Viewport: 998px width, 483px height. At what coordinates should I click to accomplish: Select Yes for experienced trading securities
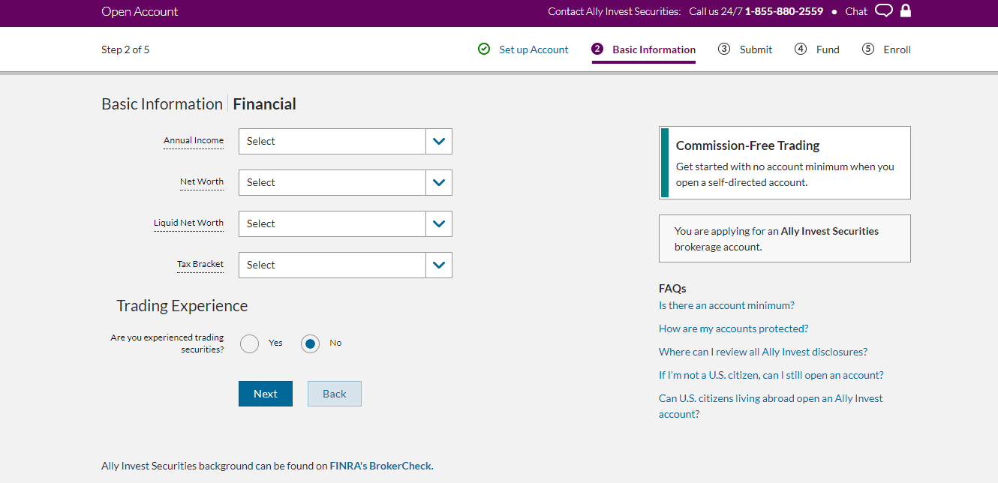pos(250,343)
